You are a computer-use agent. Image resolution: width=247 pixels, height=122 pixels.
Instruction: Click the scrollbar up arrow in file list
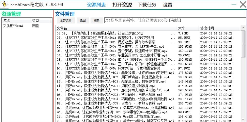(243, 28)
